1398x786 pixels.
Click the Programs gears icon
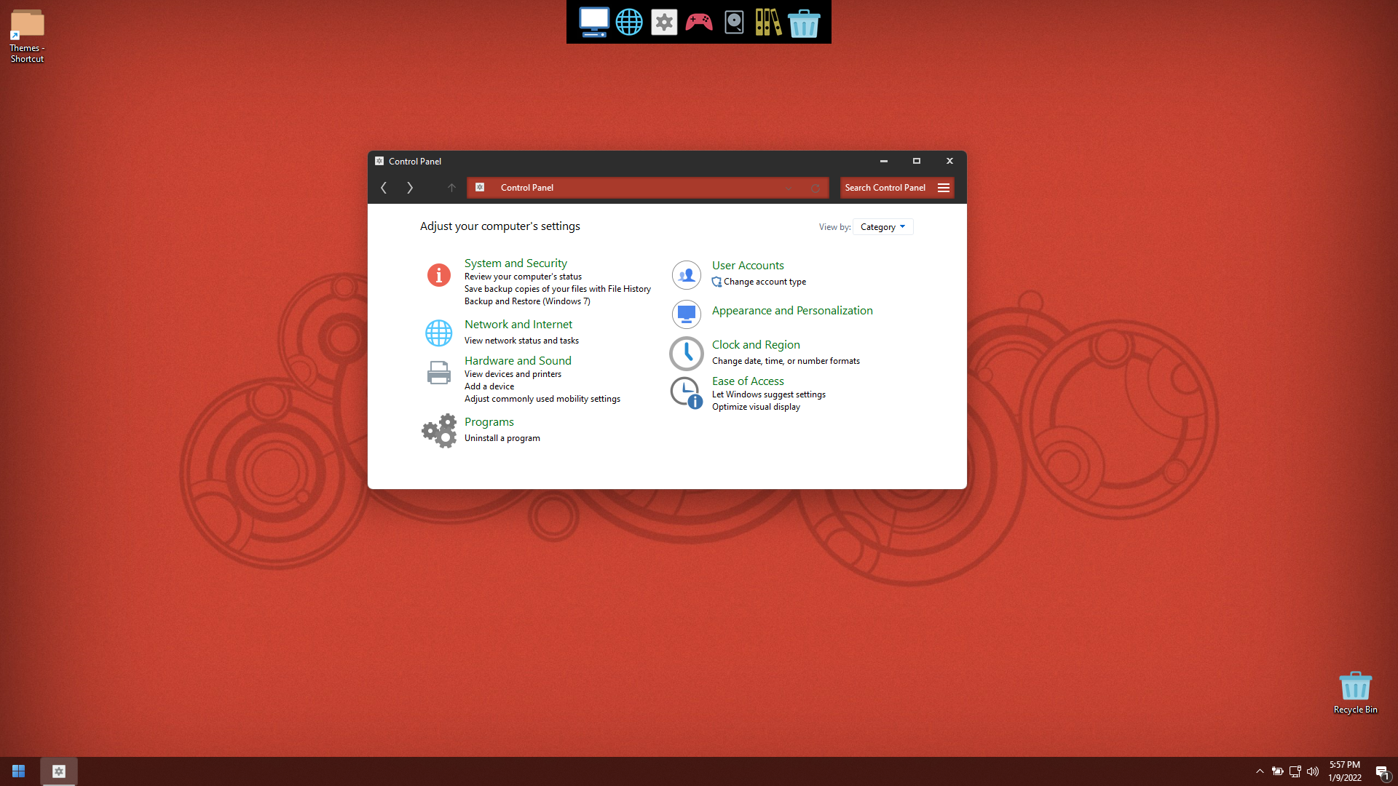click(439, 431)
